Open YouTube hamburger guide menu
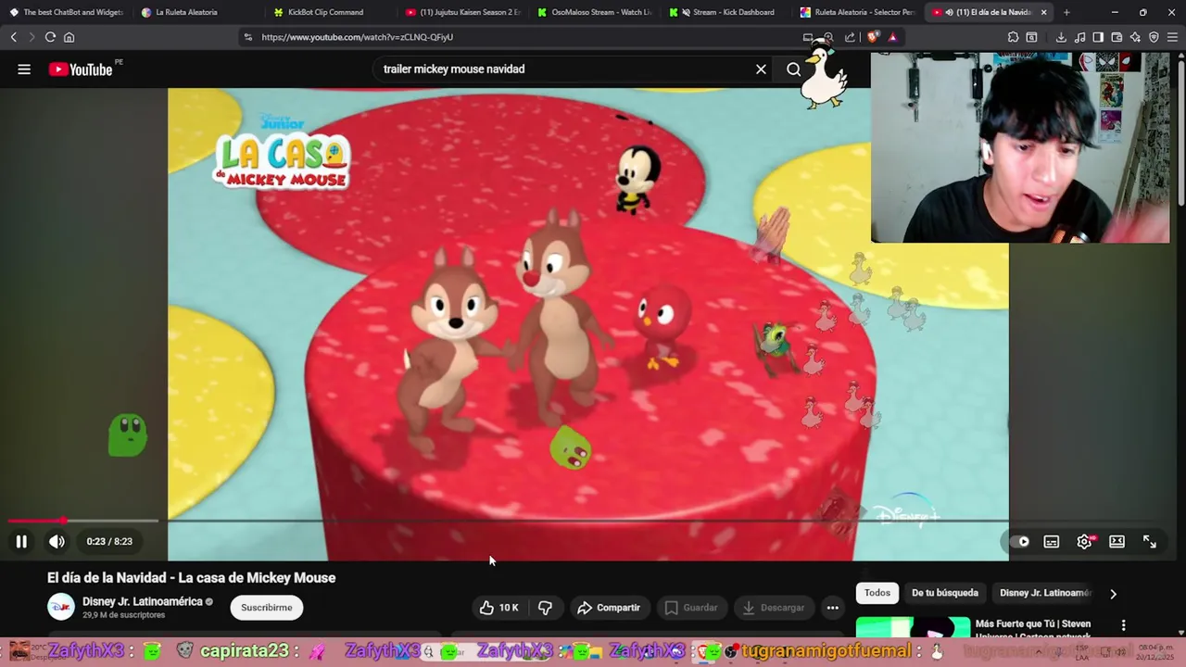 24,69
